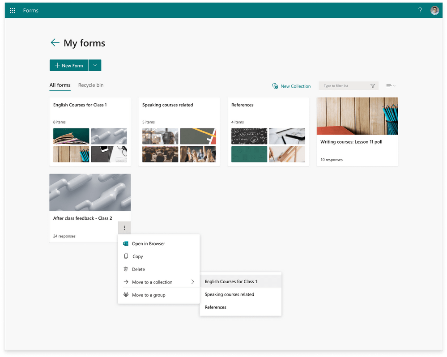The height and width of the screenshot is (357, 447).
Task: Click the filter funnel icon in the filter box
Action: pyautogui.click(x=373, y=85)
